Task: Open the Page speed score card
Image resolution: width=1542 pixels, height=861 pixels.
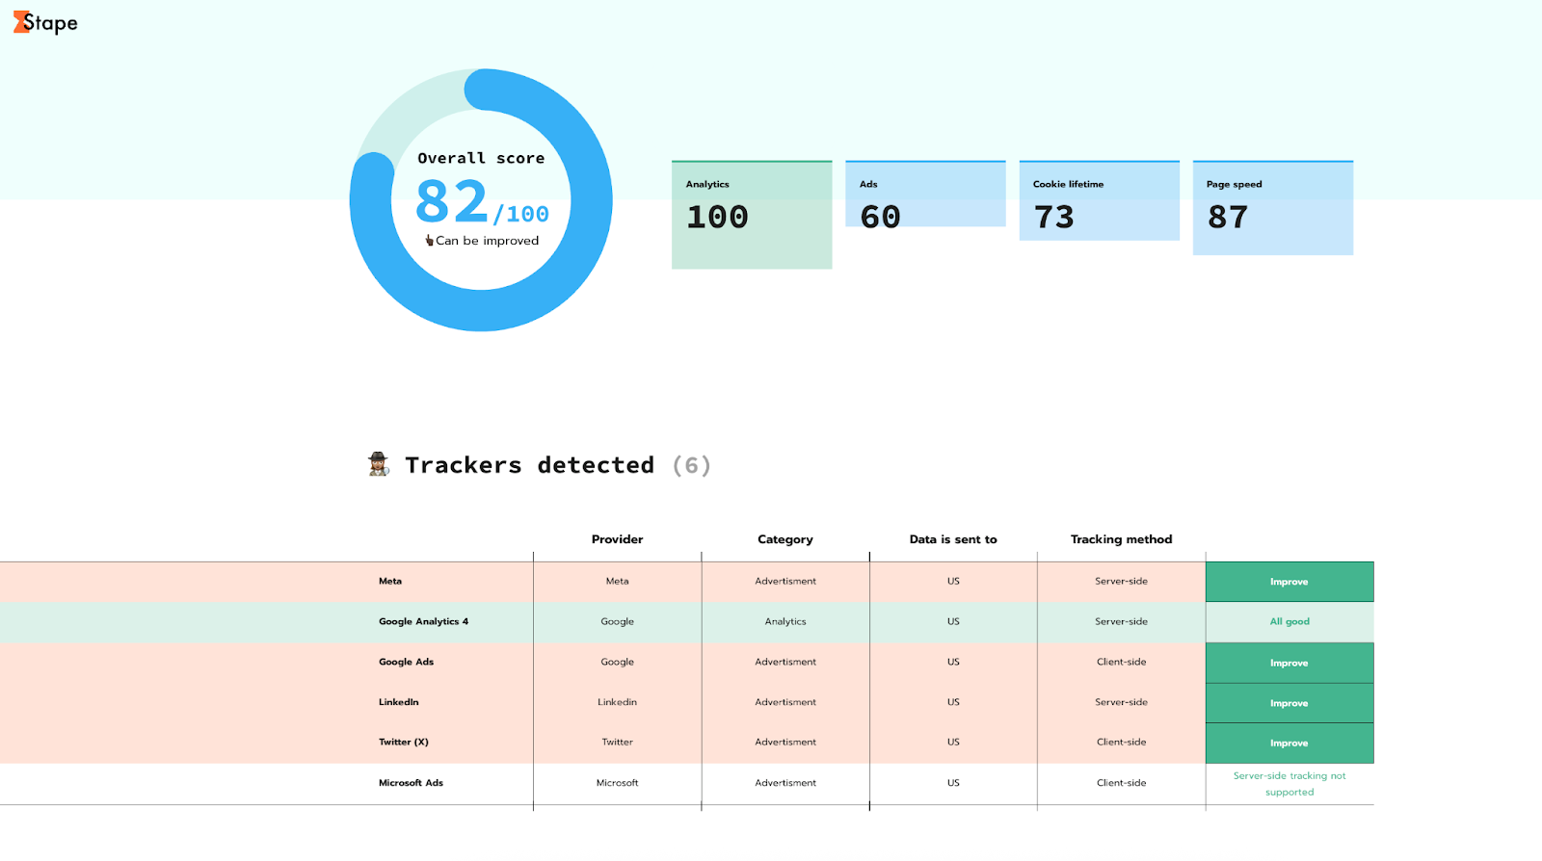Action: click(1273, 207)
